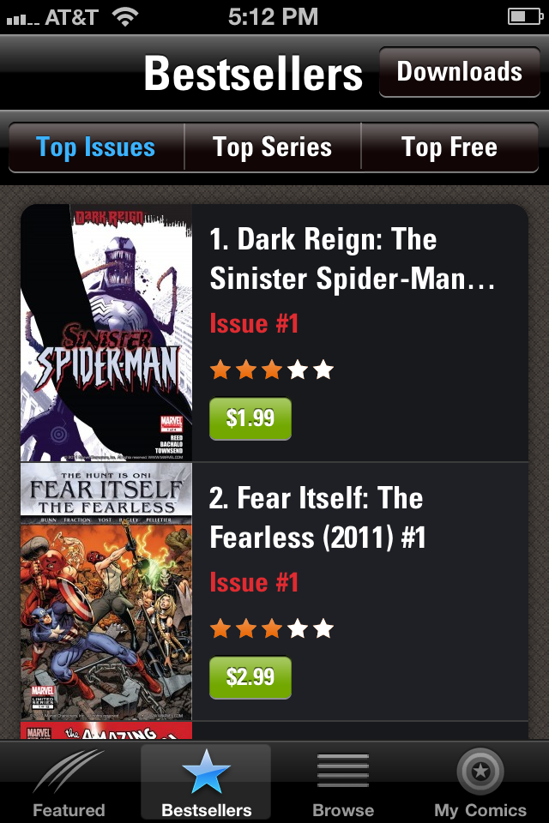Open the Fear Itself cover thumbnail
The width and height of the screenshot is (549, 823).
(x=106, y=592)
